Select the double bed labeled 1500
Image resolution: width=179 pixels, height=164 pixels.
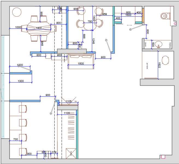[x=81, y=61]
